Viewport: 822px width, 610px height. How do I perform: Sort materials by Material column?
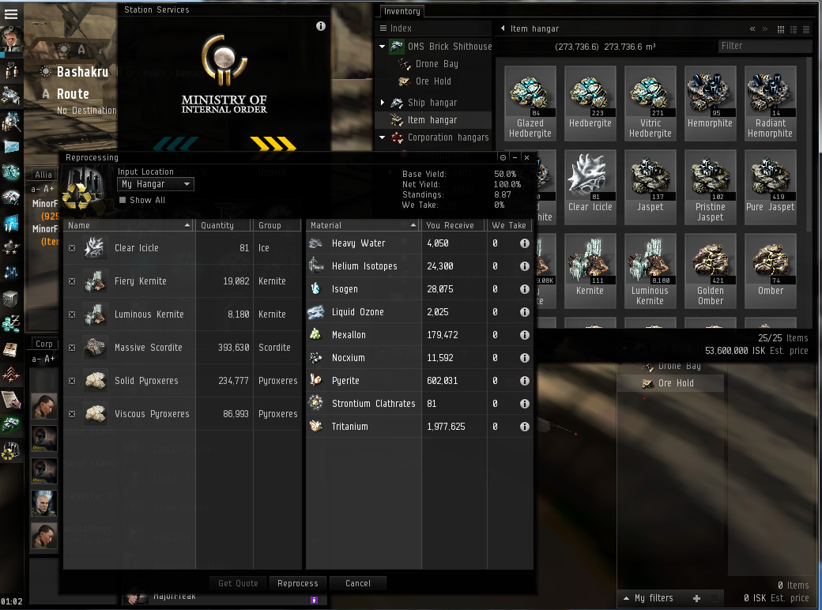[x=363, y=225]
